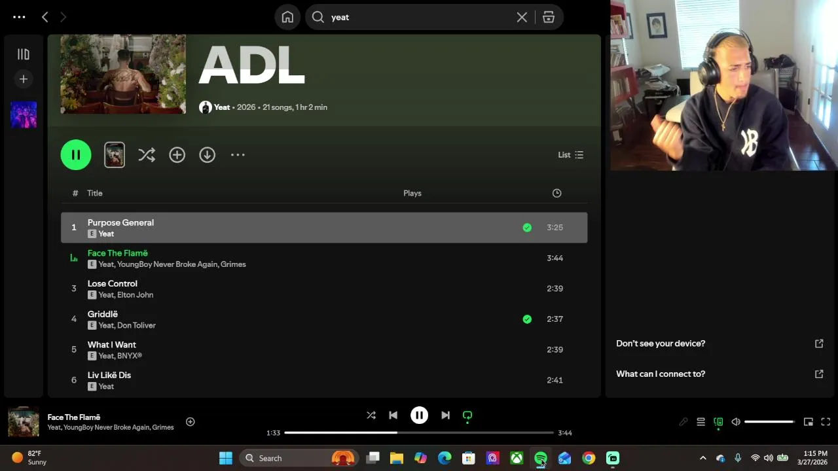Open the Home page icon
Image resolution: width=838 pixels, height=471 pixels.
287,17
